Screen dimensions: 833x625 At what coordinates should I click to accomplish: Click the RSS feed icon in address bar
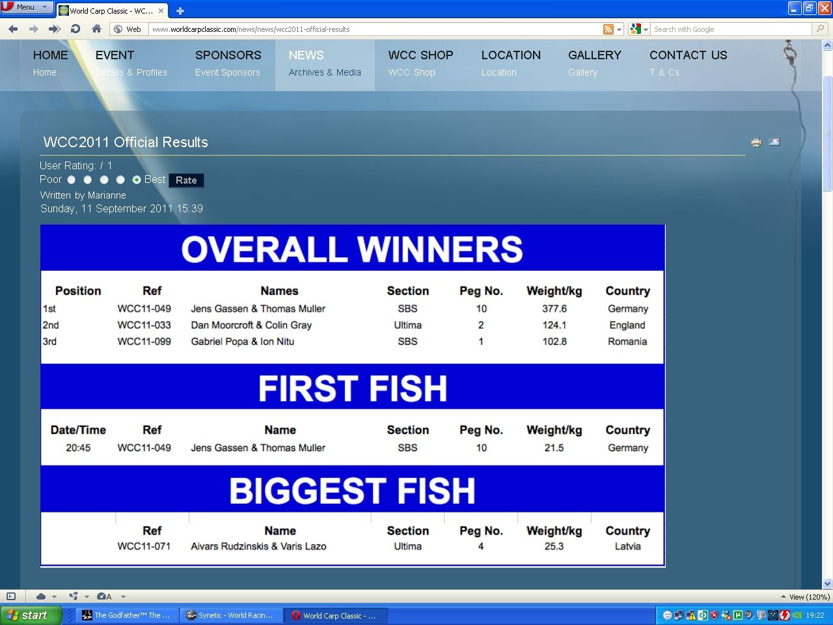point(608,29)
